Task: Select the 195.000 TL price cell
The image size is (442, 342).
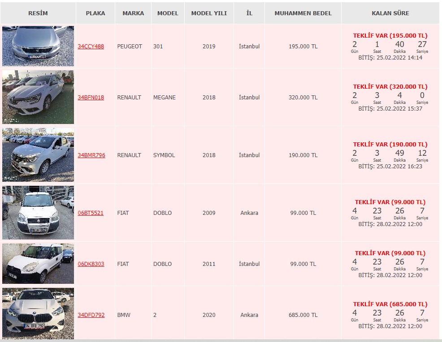Action: (x=303, y=47)
